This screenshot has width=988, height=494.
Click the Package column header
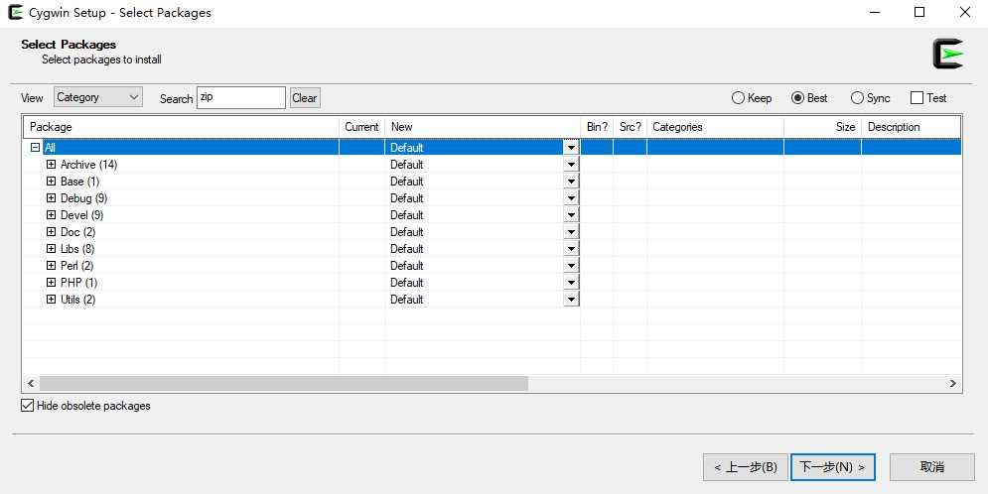(182, 127)
